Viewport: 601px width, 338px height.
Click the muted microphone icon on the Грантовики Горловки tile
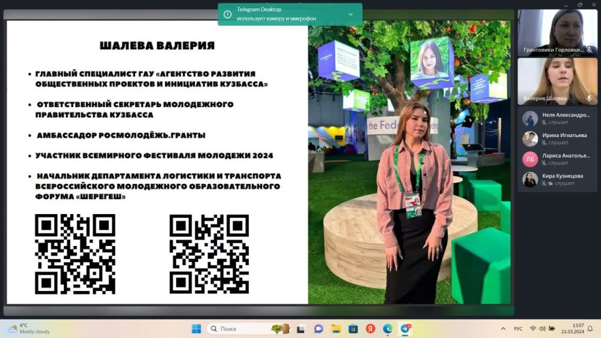(x=590, y=50)
